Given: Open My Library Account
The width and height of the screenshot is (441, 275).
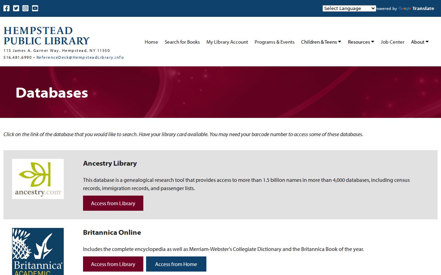Looking at the screenshot, I should (x=227, y=42).
